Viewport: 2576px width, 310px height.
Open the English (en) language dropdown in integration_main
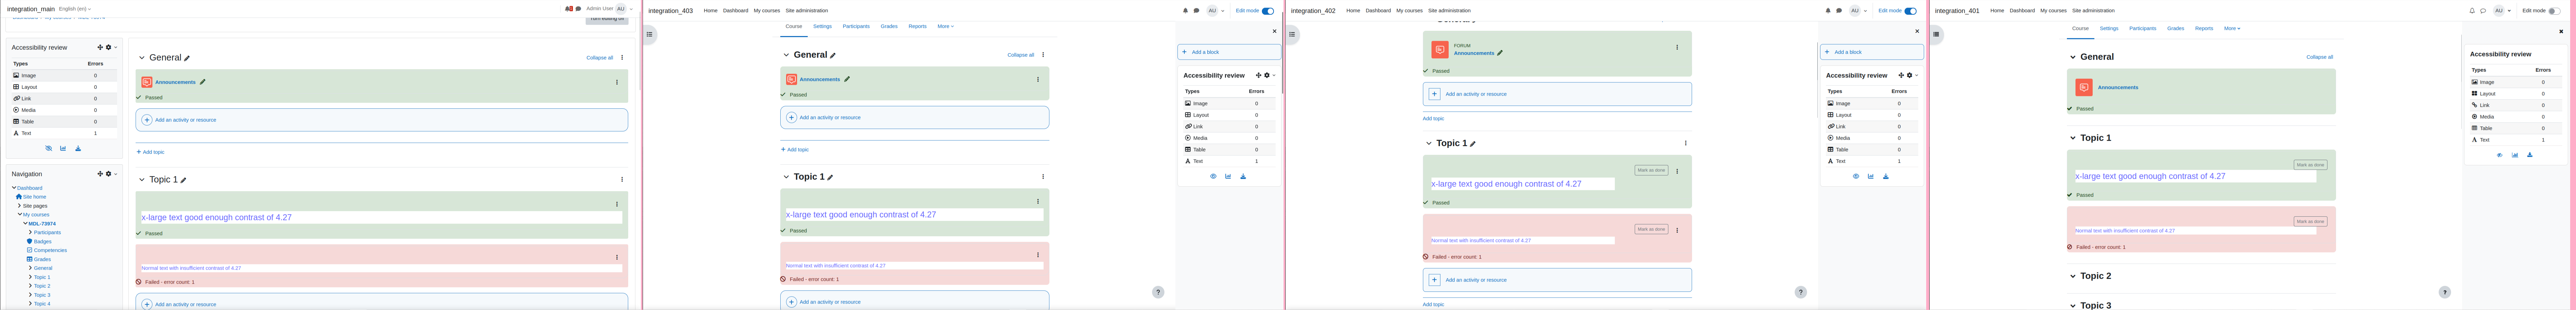75,9
